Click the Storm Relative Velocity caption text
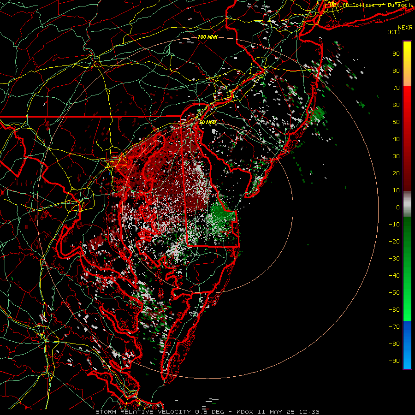415x415 pixels. (207, 412)
